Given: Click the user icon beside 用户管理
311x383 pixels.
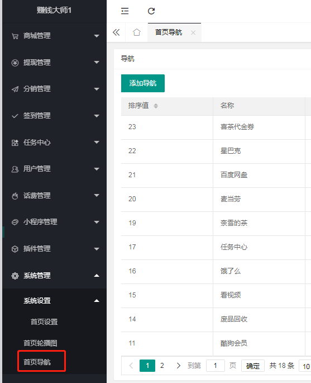Looking at the screenshot, I should pos(15,169).
